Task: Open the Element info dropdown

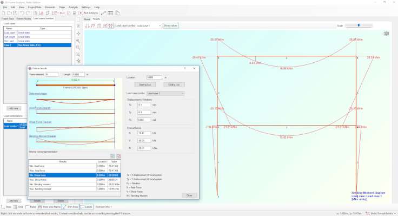Action: point(104,207)
